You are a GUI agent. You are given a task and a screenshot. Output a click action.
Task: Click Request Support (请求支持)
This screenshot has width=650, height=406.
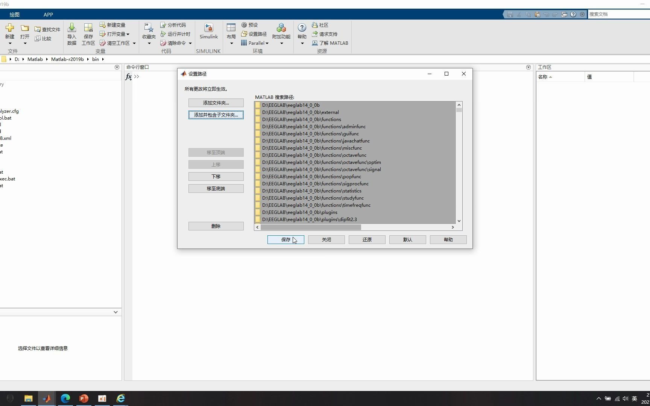click(325, 34)
